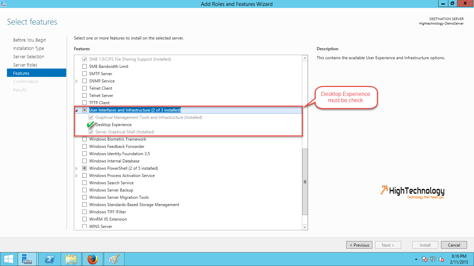Select Windows Standards-Based Storage Management label
The width and height of the screenshot is (474, 266).
tap(134, 205)
